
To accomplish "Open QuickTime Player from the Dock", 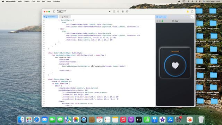I will click(x=84, y=119).
